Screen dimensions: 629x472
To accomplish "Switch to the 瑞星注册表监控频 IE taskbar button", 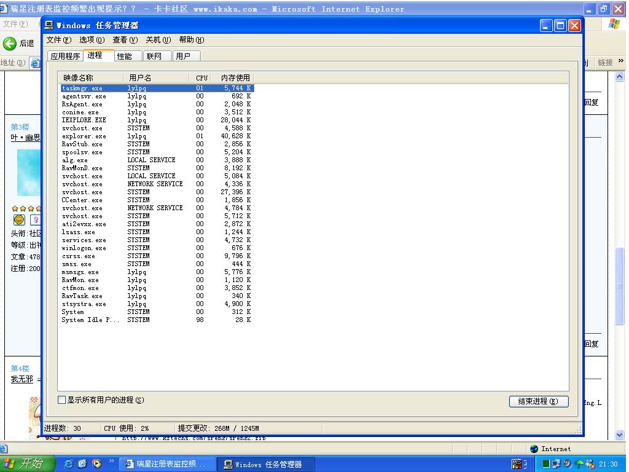I will pyautogui.click(x=168, y=464).
